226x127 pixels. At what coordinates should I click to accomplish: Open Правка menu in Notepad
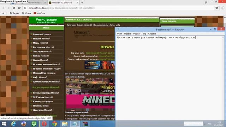point(127,34)
